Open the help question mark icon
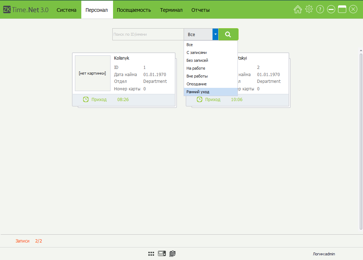 pos(320,10)
